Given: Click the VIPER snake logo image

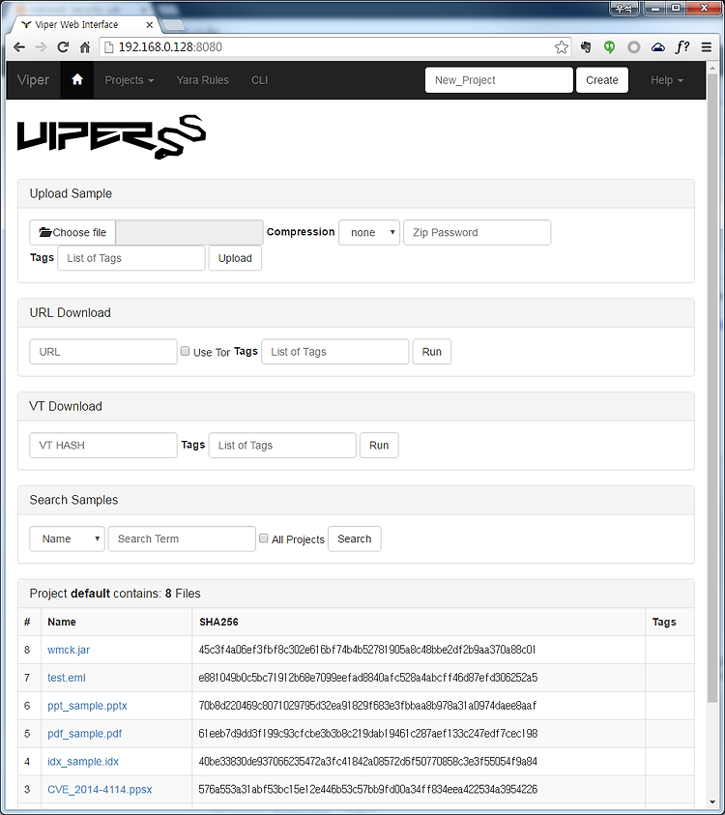Looking at the screenshot, I should pos(111,136).
